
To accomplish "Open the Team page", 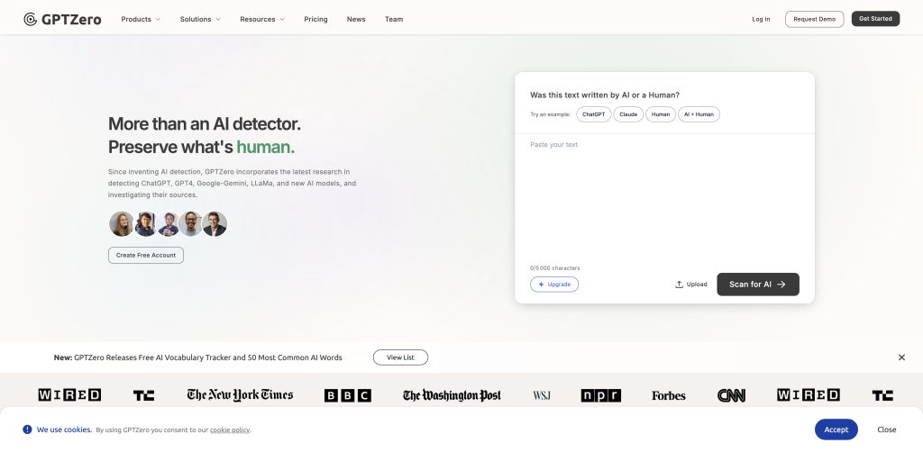I will (394, 20).
